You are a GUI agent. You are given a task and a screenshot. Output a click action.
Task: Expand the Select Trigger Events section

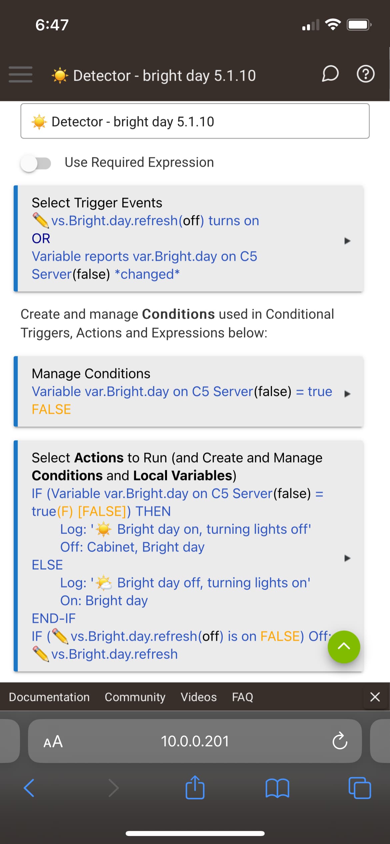(x=189, y=239)
